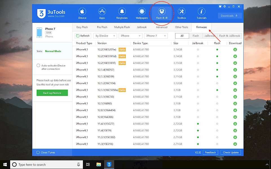
Task: Open the Apps section
Action: pyautogui.click(x=102, y=13)
